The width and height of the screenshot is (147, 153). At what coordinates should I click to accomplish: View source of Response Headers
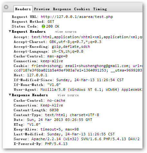68,95
